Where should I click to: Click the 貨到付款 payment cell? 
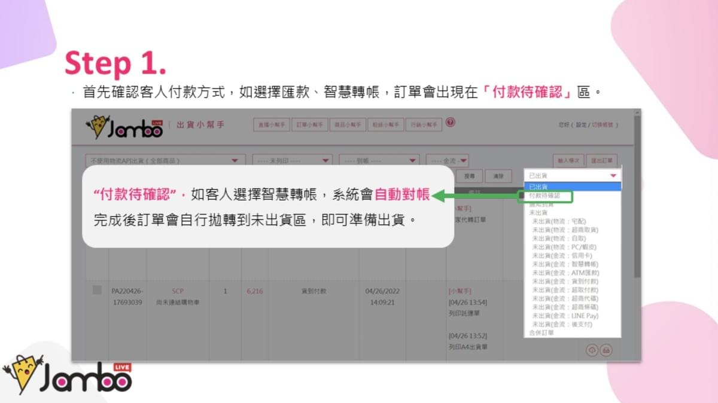[314, 291]
